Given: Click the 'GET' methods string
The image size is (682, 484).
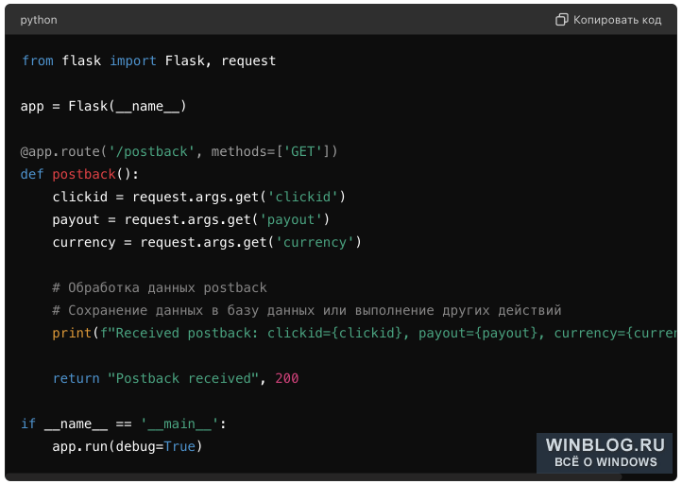Looking at the screenshot, I should coord(302,151).
